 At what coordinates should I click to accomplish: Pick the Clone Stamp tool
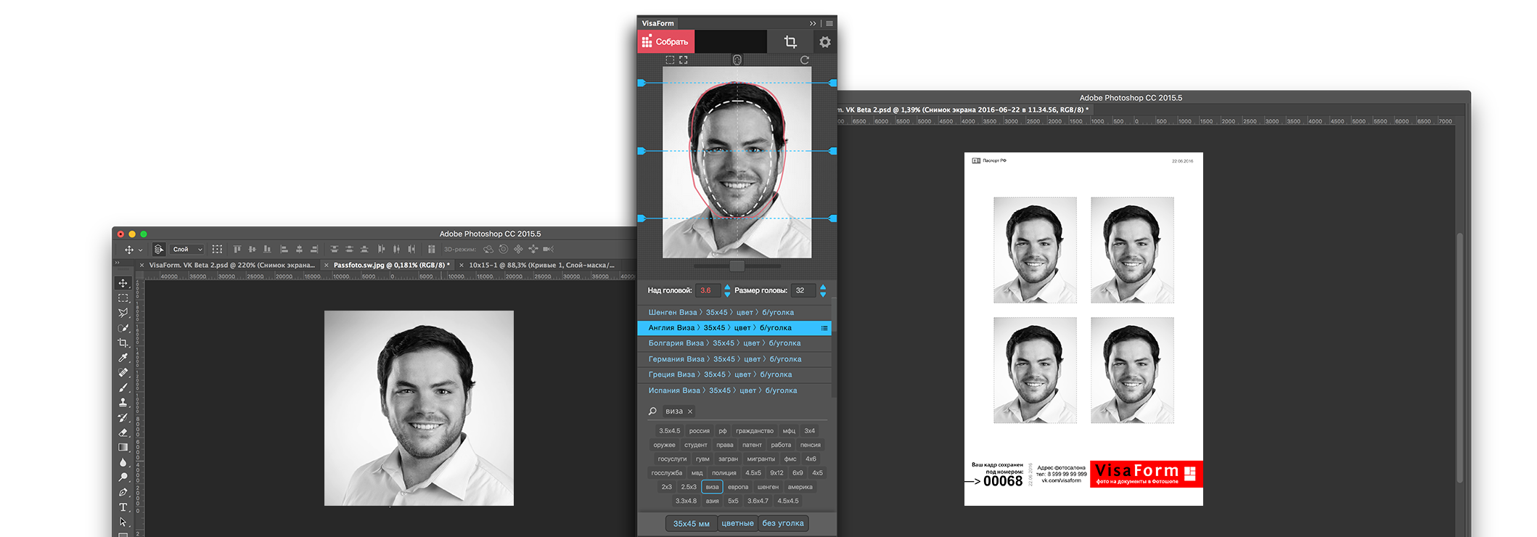pyautogui.click(x=123, y=402)
